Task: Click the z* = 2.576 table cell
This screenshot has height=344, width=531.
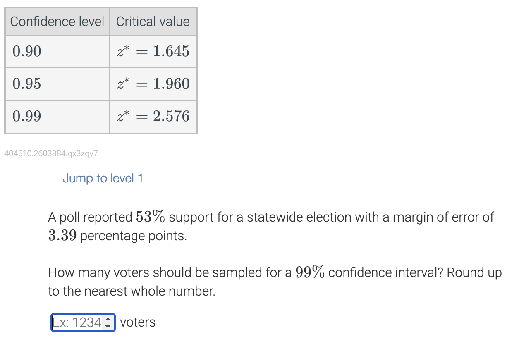Action: (153, 116)
